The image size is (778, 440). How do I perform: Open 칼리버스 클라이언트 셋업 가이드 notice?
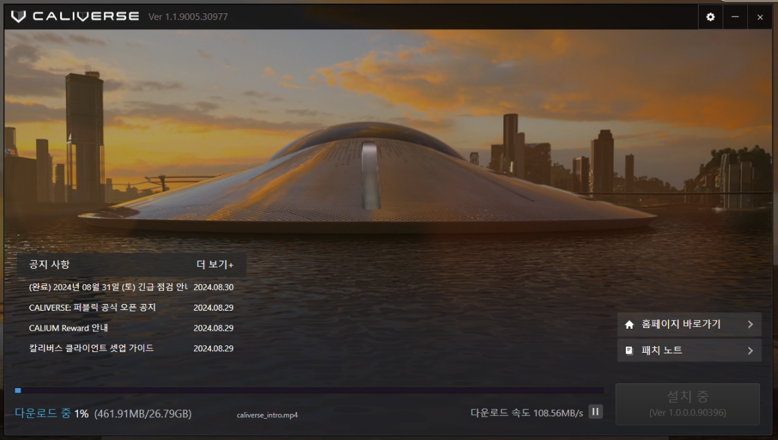(91, 348)
